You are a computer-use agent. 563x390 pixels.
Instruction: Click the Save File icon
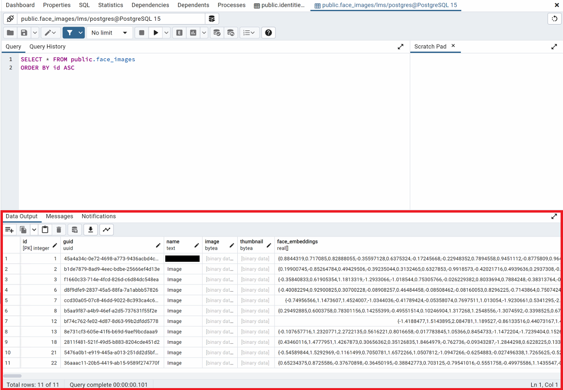[23, 33]
